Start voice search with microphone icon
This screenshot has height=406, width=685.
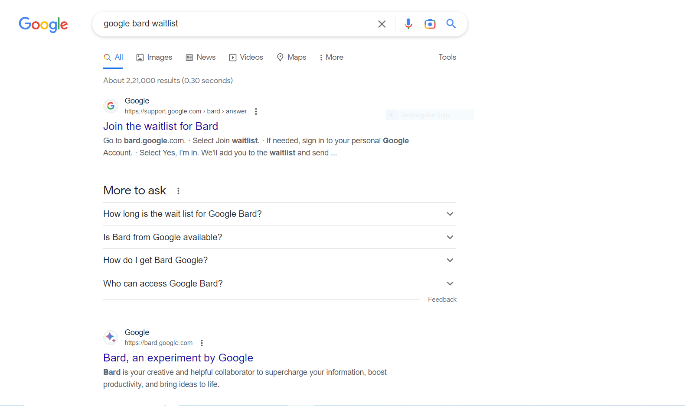(x=408, y=24)
